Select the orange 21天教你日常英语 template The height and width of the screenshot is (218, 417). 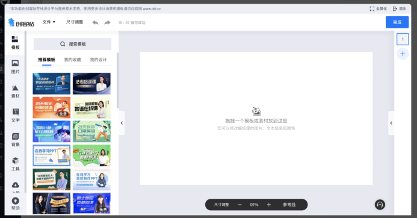point(52,108)
